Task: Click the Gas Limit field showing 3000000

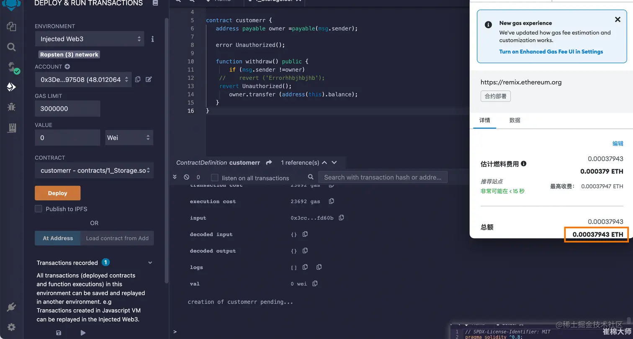Action: (67, 108)
